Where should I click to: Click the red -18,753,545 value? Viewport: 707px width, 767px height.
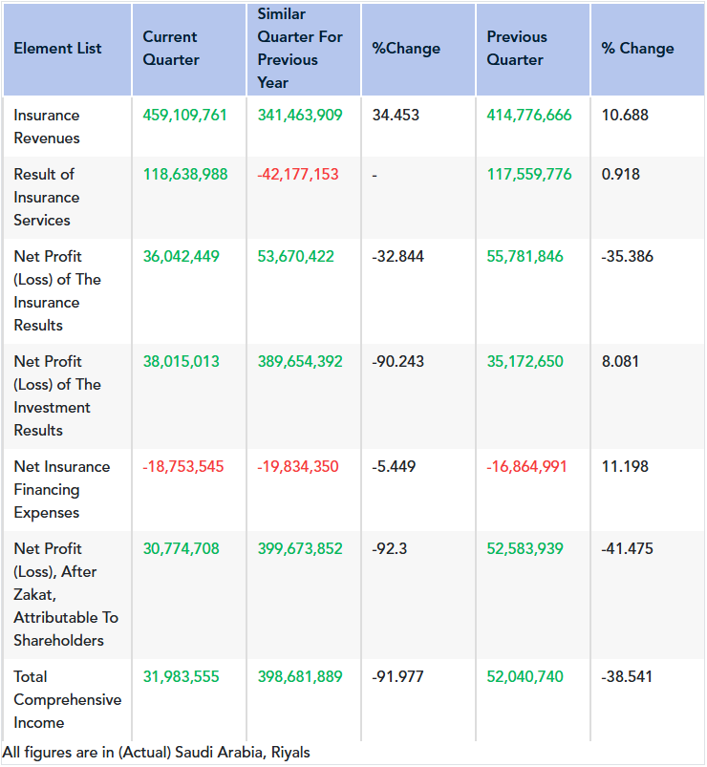point(183,466)
